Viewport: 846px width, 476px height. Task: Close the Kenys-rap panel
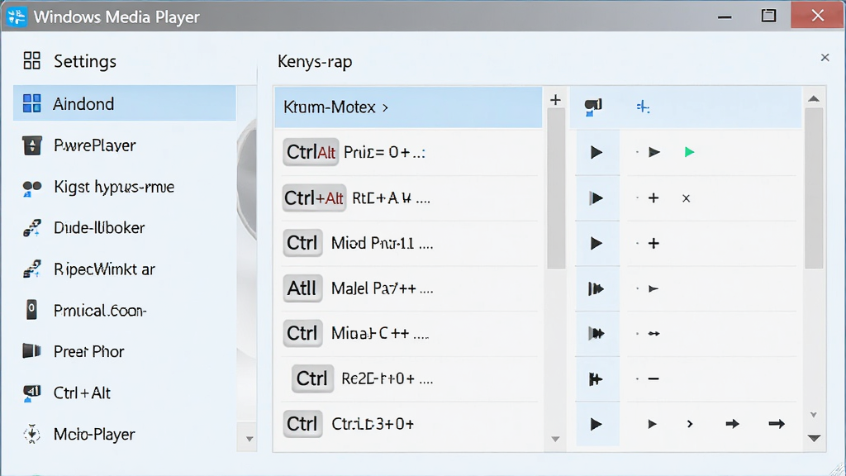tap(825, 57)
